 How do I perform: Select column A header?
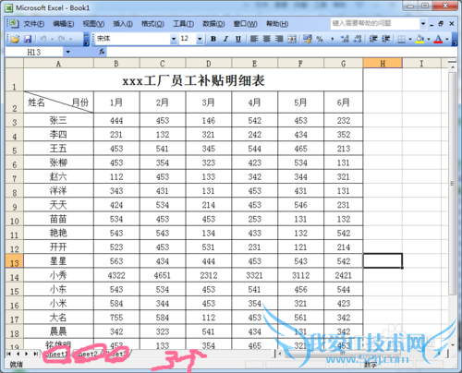pos(58,64)
